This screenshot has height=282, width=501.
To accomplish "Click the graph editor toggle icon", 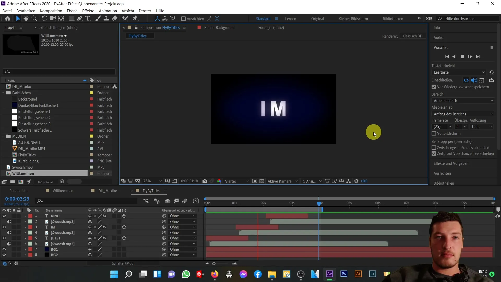I will coord(196,201).
